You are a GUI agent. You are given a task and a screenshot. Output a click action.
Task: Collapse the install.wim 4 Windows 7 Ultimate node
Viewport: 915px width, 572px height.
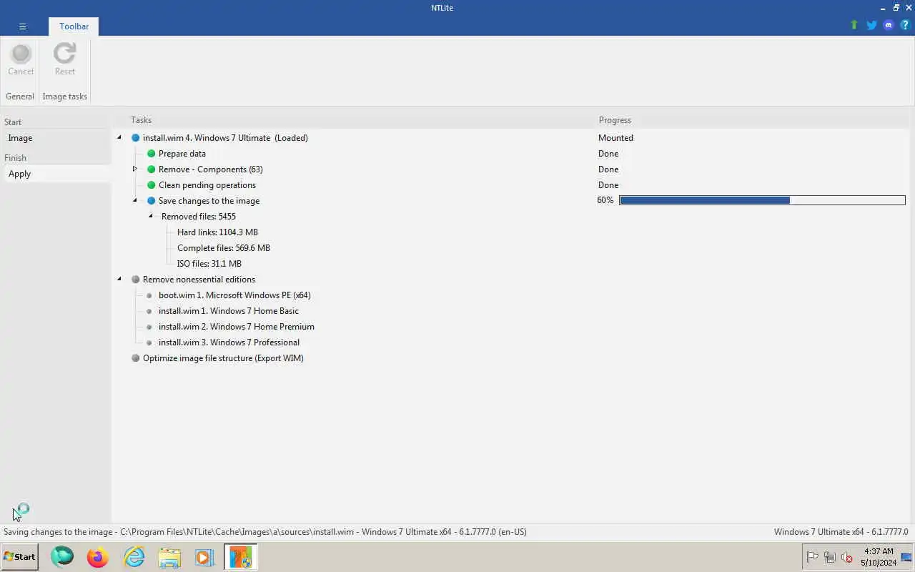(119, 137)
